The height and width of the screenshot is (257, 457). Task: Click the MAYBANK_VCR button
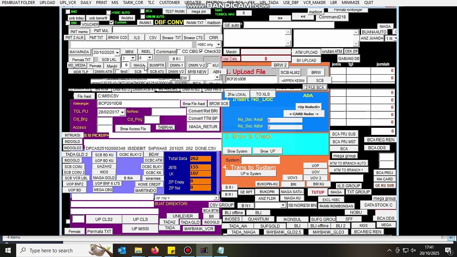coord(199,229)
